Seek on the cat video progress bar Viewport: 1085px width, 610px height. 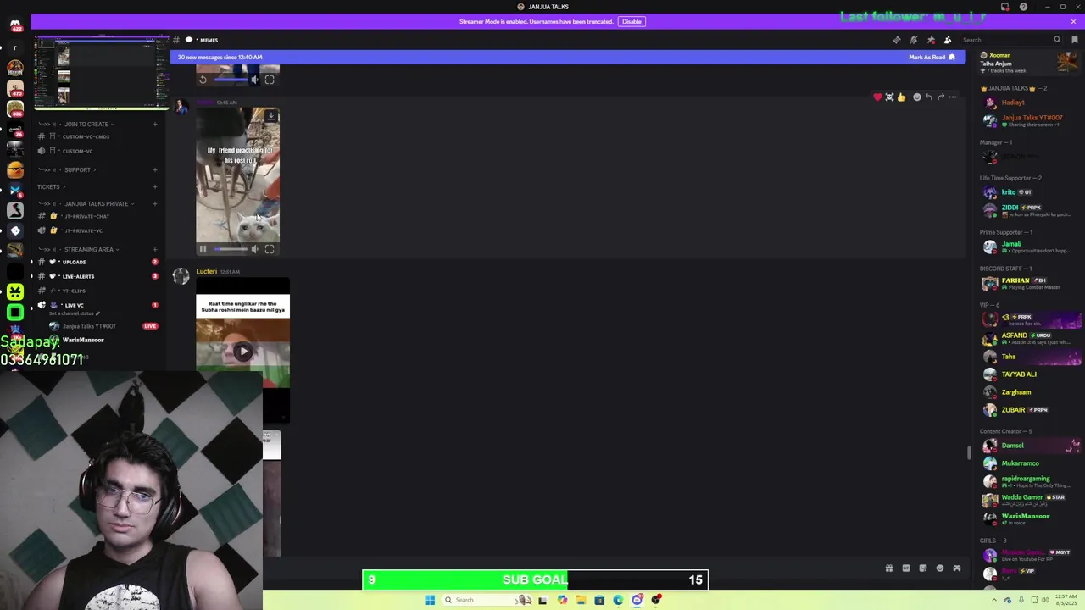tap(231, 249)
